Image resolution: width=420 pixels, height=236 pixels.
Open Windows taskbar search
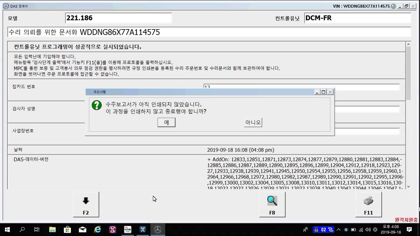click(22, 229)
